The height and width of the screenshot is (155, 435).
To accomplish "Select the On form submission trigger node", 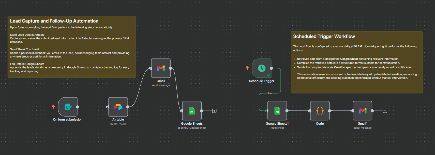I will point(68,107).
